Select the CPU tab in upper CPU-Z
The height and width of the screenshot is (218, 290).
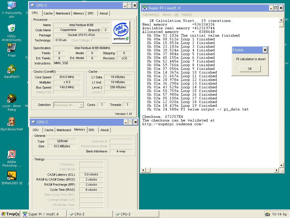tap(35, 13)
